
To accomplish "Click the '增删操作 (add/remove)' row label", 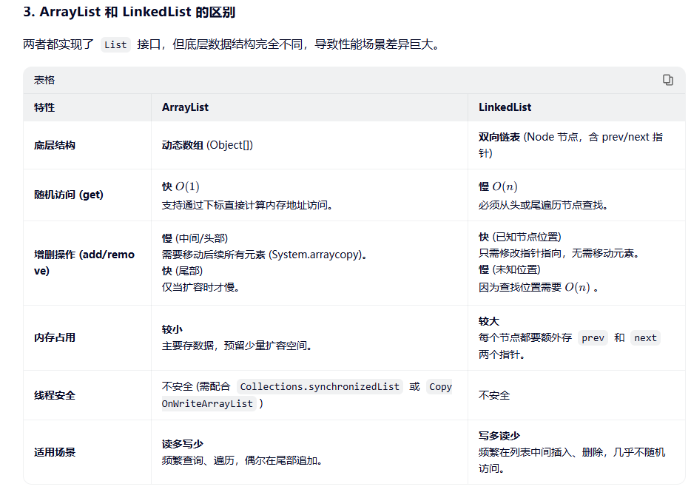I will [x=84, y=263].
